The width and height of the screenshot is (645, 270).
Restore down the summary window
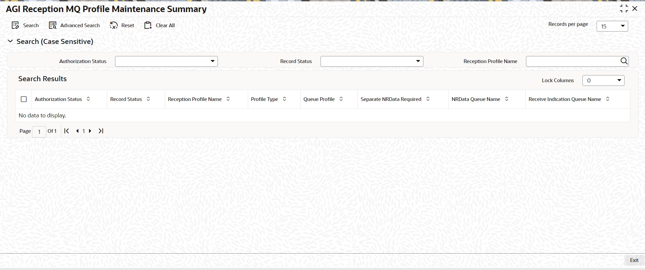tap(624, 9)
